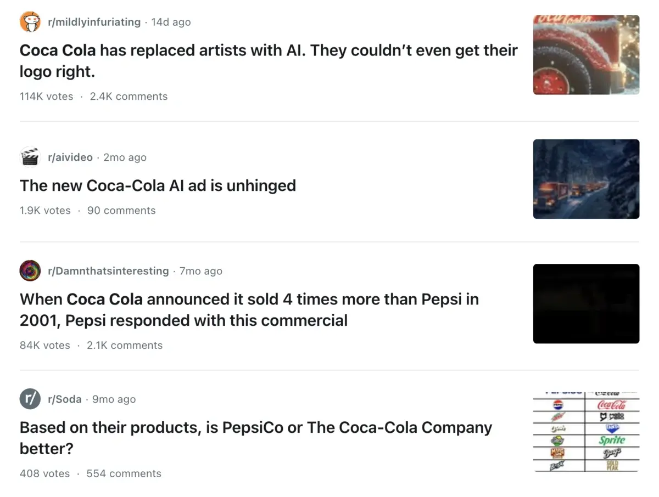Viewport: 659px width, 497px height.
Task: Open "The new Coca-Cola AI ad is unhinged"
Action: (x=158, y=185)
